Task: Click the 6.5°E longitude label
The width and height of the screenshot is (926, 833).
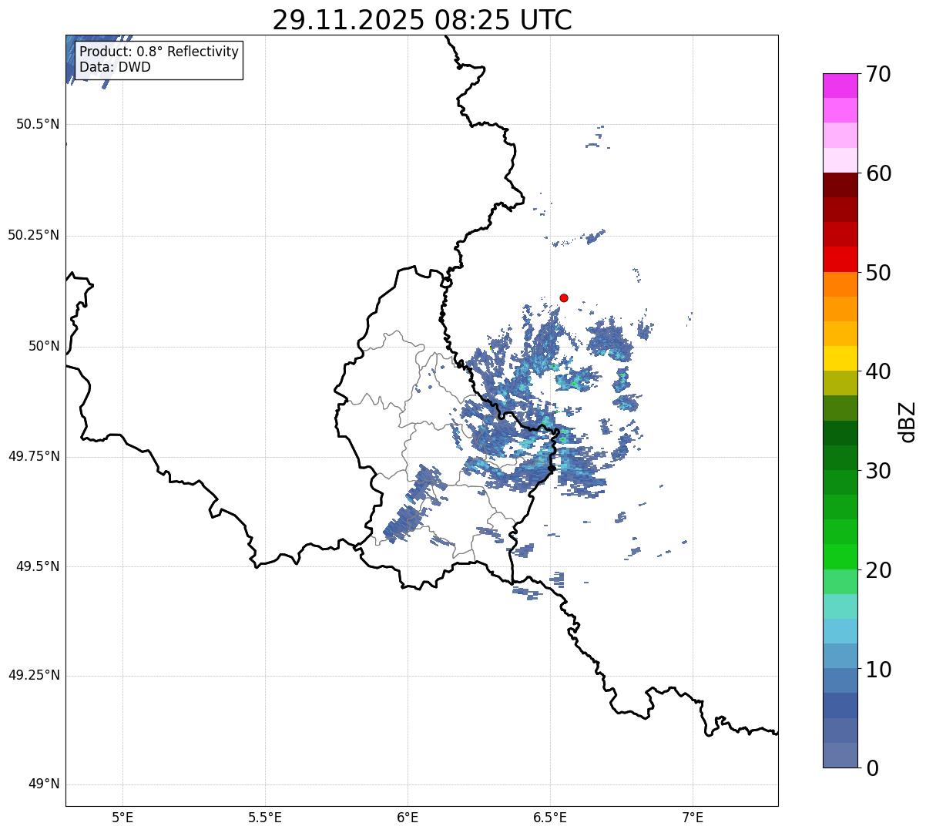Action: pyautogui.click(x=550, y=817)
